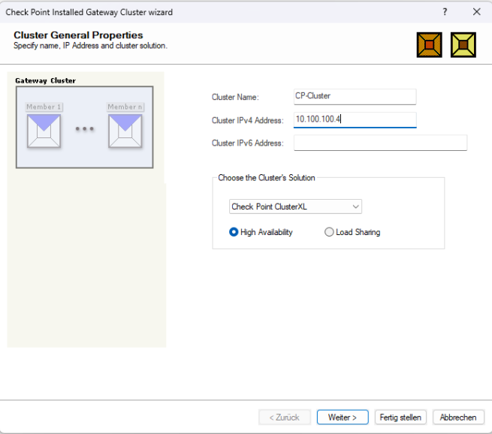Click the Cluster IPv4 Address field
Viewport: 492px width, 434px height.
click(x=355, y=120)
